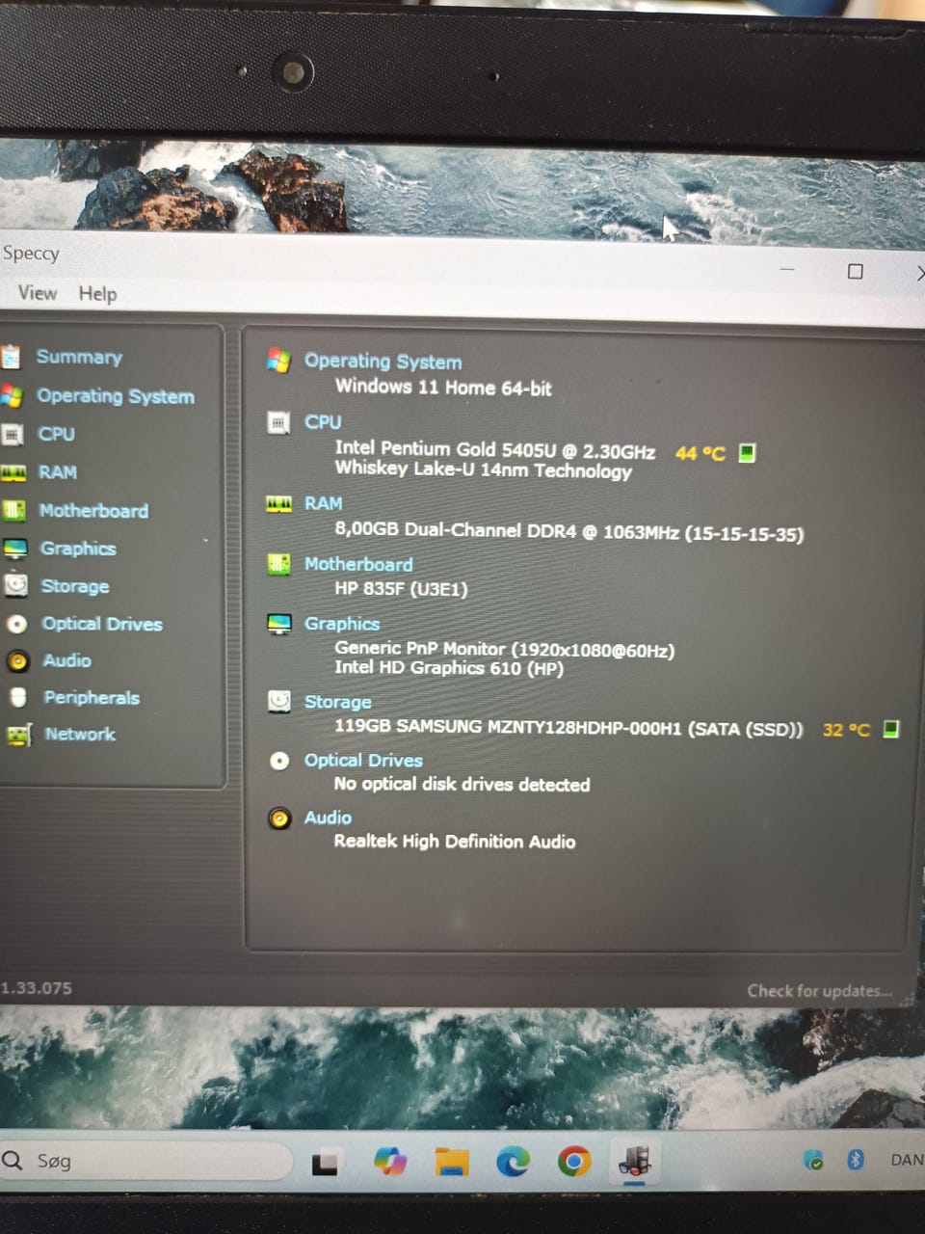Click the Operating System icon in summary pane
The width and height of the screenshot is (925, 1234).
tap(278, 361)
